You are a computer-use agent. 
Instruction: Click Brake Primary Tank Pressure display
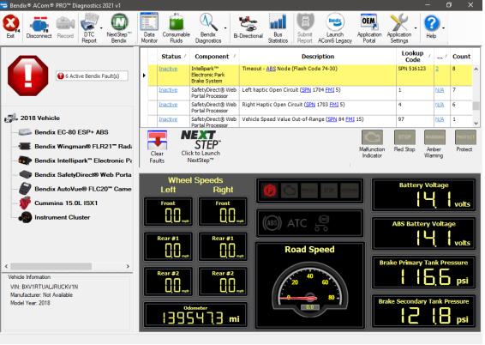tap(424, 273)
